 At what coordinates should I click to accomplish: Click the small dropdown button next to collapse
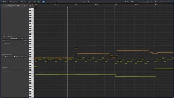30,5
